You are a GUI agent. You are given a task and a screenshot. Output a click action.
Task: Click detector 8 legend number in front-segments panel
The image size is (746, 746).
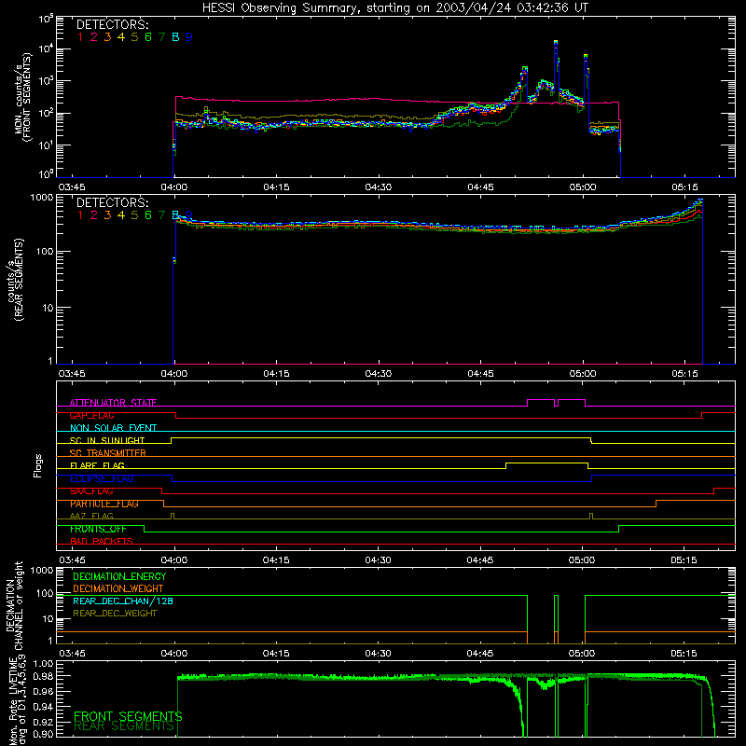click(x=175, y=37)
